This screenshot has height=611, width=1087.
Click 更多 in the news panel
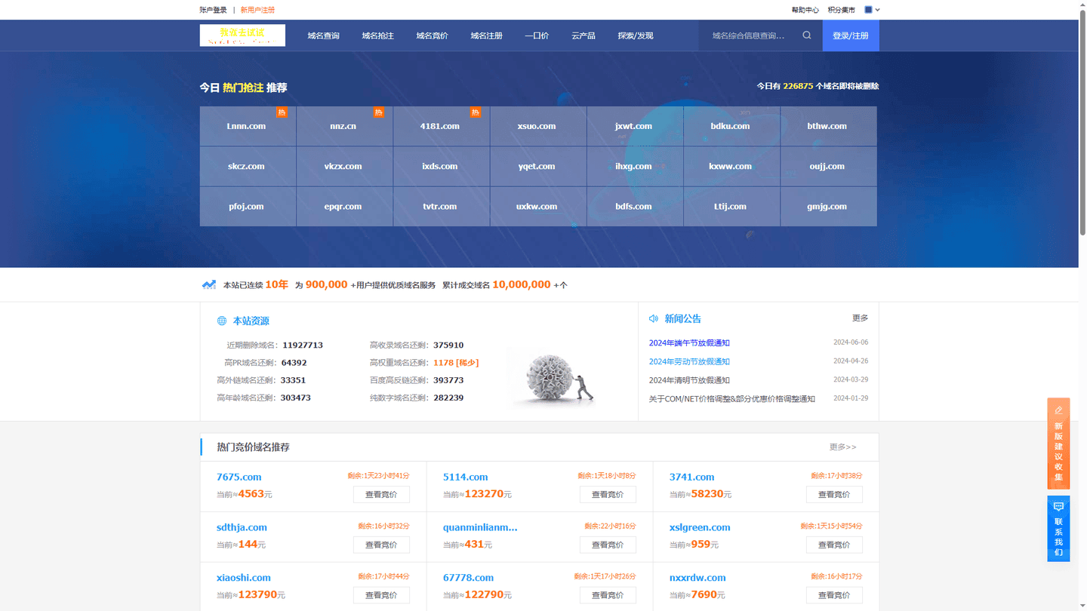(860, 318)
